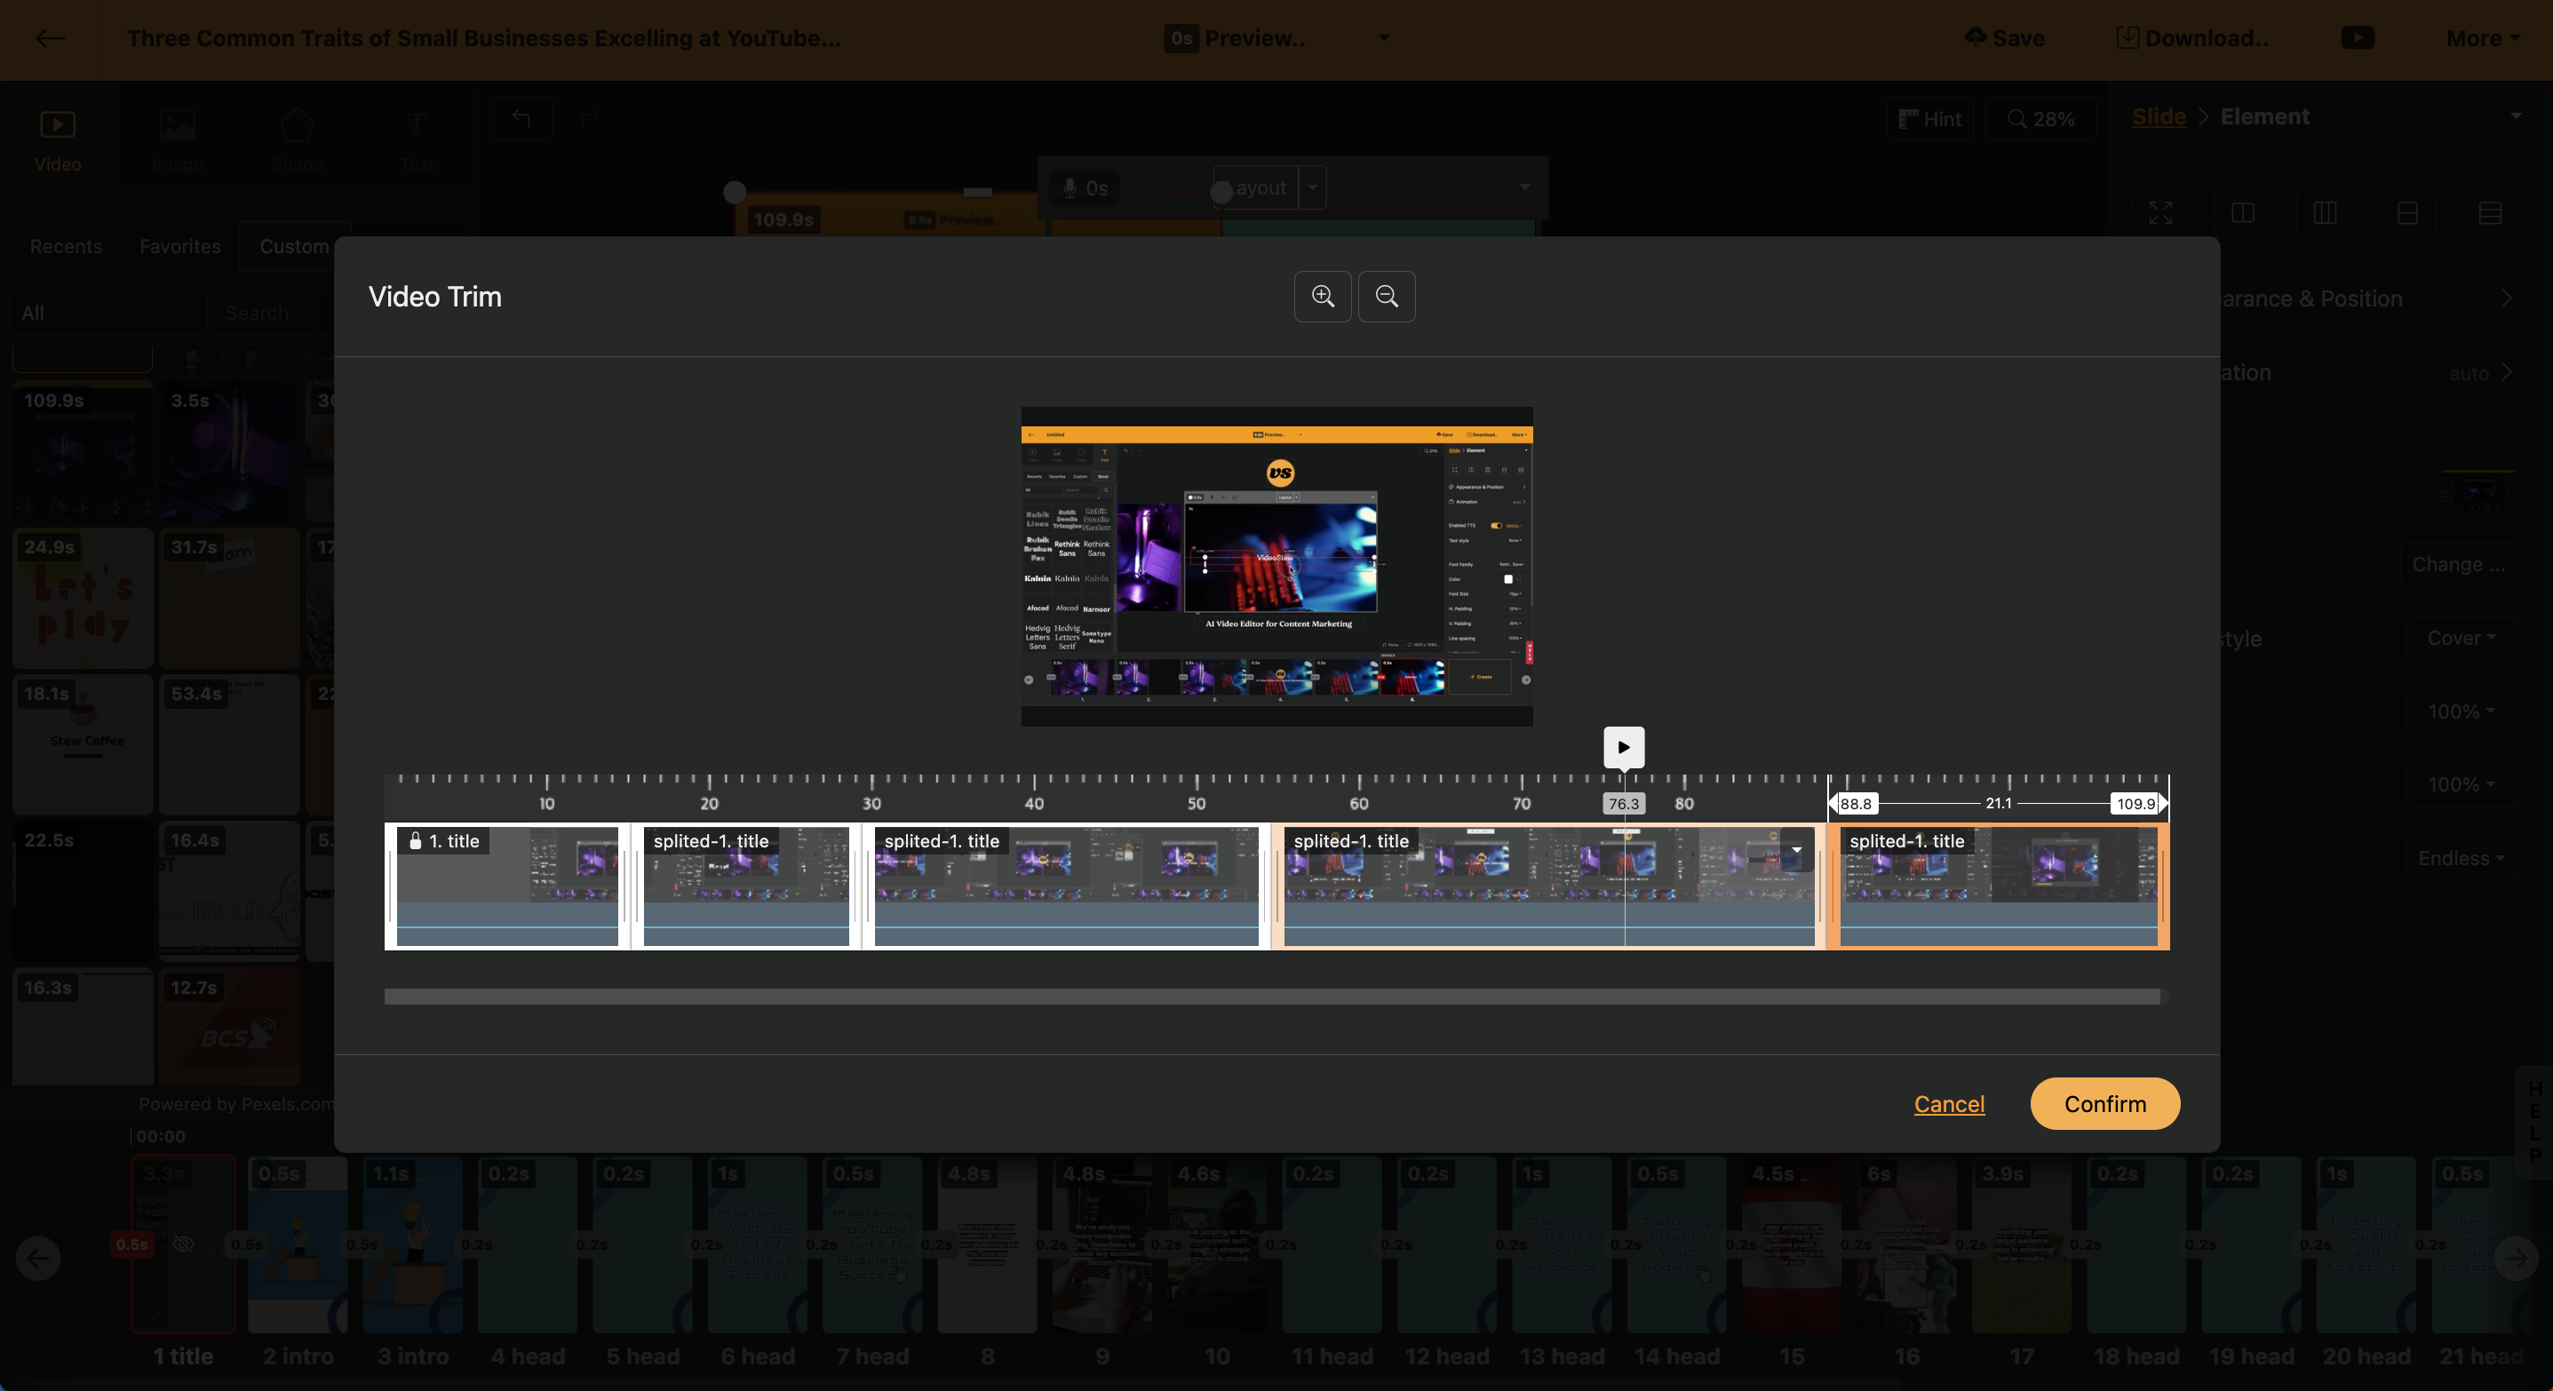This screenshot has width=2553, height=1391.
Task: Toggle the hidden eye icon on slide 1
Action: click(x=183, y=1244)
